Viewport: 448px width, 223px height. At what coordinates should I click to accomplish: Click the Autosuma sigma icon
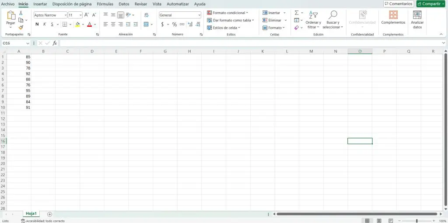[297, 13]
